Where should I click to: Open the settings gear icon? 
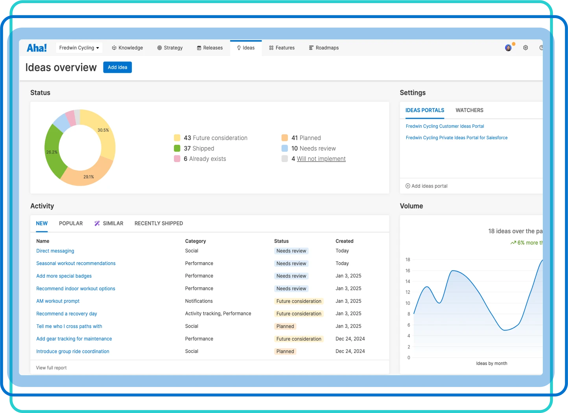pos(526,48)
